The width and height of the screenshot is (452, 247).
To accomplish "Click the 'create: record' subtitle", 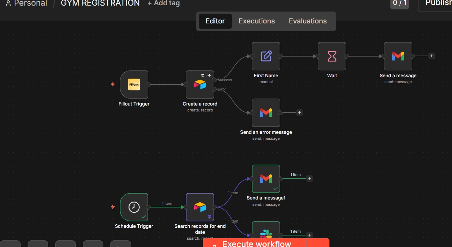I will pos(200,110).
